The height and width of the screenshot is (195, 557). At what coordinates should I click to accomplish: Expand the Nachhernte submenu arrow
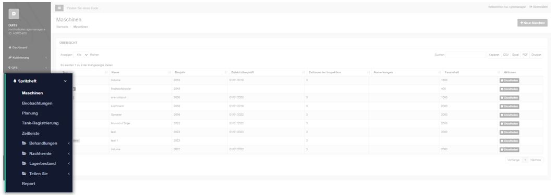coord(68,153)
